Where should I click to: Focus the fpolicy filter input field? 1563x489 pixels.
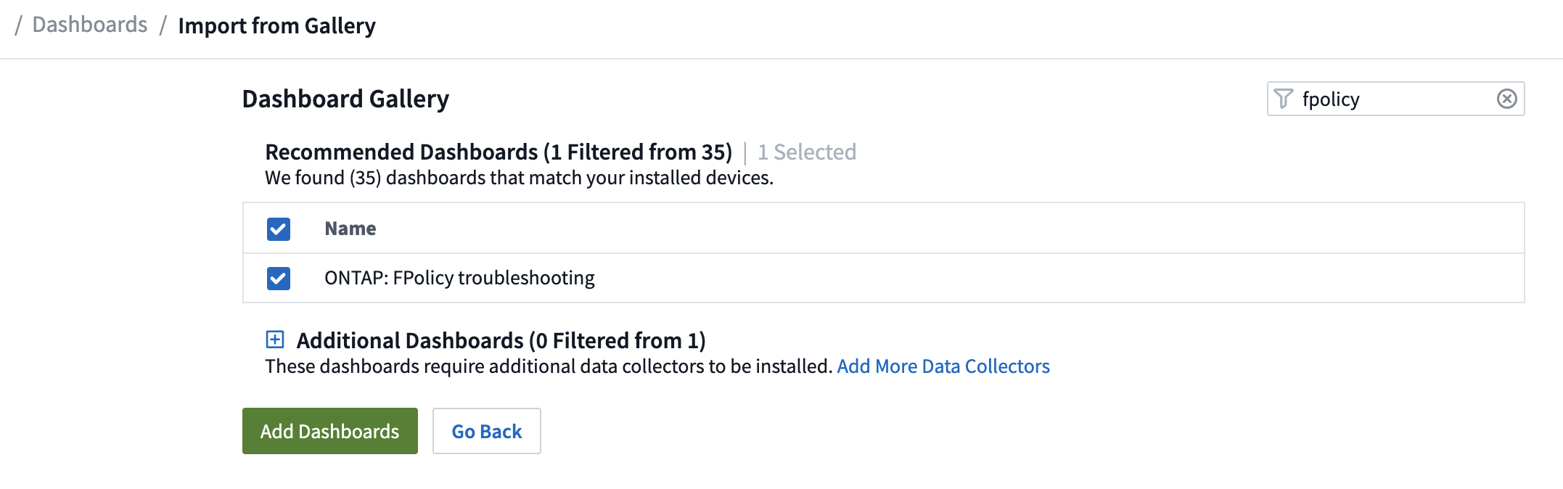pyautogui.click(x=1393, y=99)
